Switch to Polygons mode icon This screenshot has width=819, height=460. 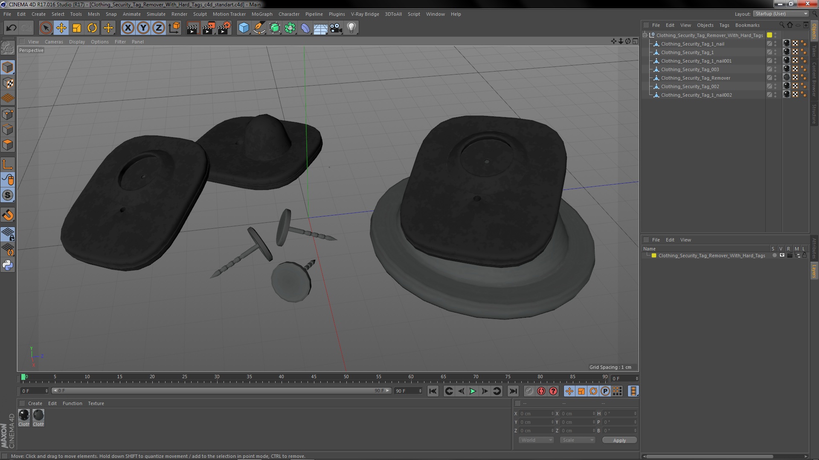tap(8, 145)
